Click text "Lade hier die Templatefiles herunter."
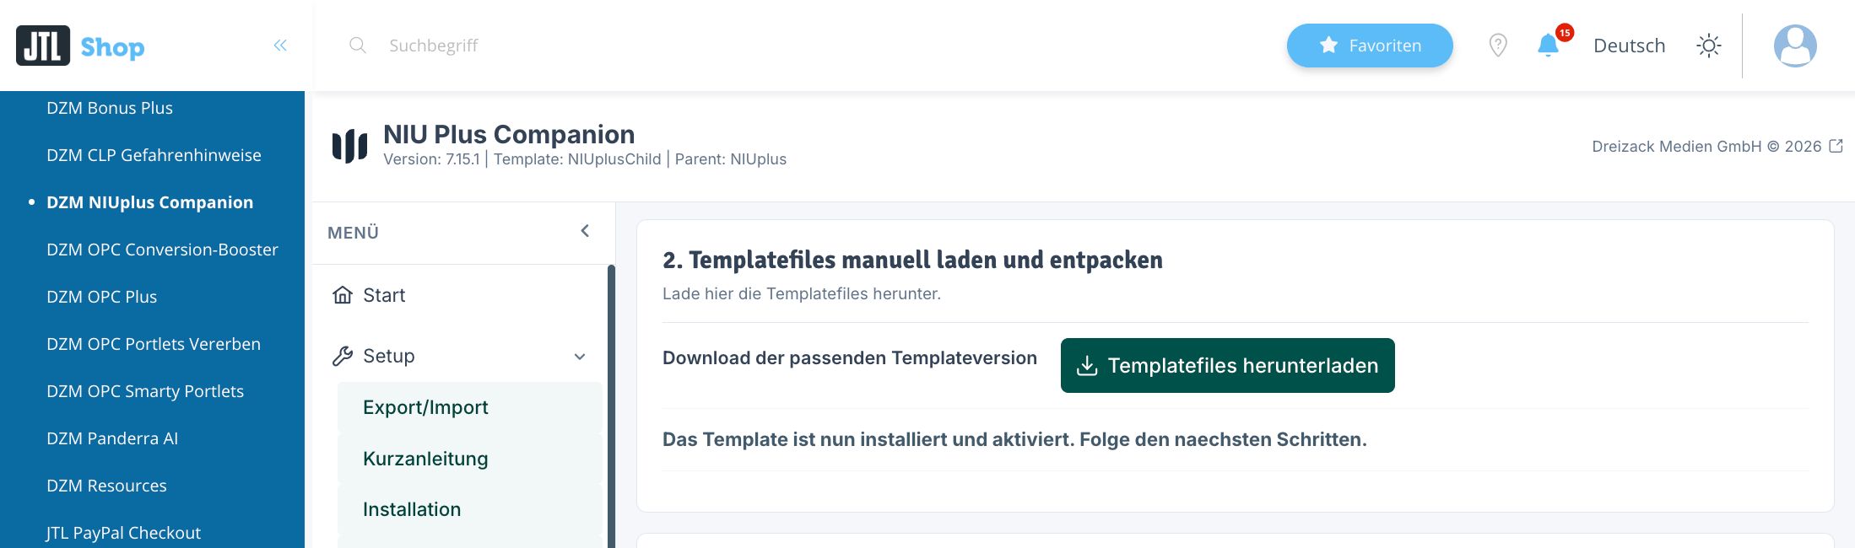 click(802, 293)
